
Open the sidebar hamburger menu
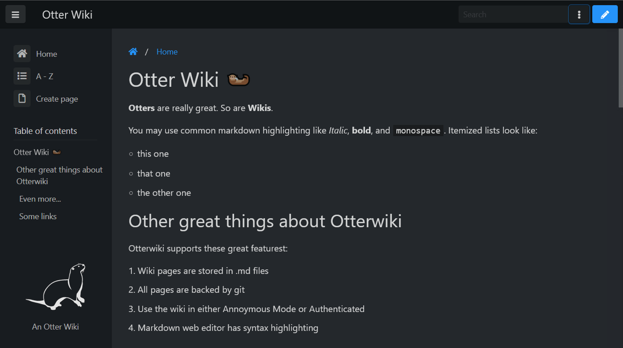(15, 14)
